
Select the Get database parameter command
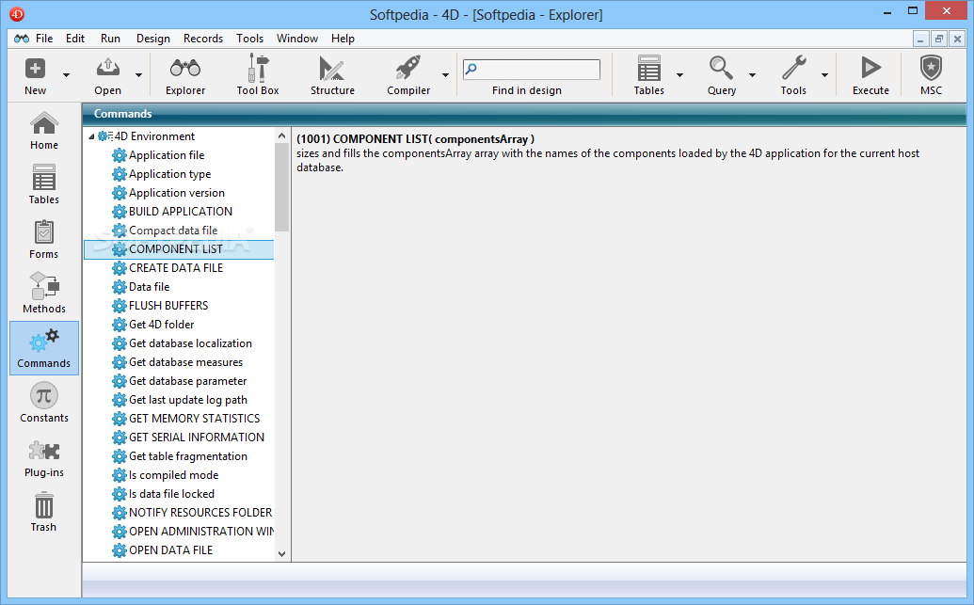point(187,381)
